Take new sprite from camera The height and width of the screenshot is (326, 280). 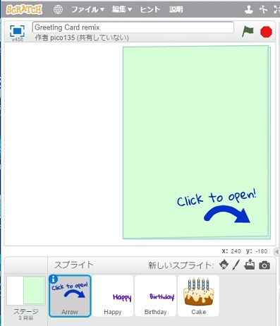click(264, 265)
